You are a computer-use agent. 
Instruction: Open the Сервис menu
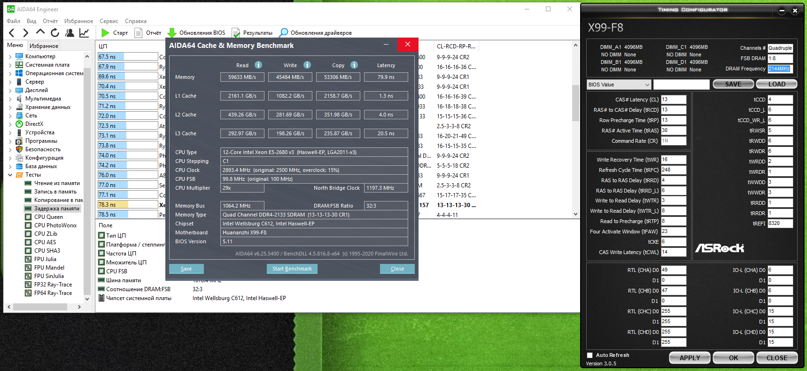click(109, 21)
